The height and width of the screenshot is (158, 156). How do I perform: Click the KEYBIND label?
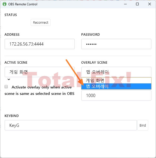12,116
